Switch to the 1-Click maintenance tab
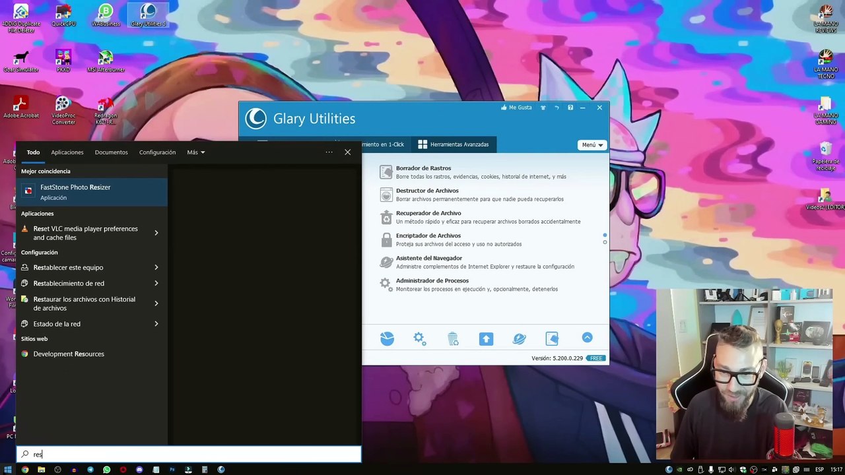The image size is (845, 475). [383, 144]
